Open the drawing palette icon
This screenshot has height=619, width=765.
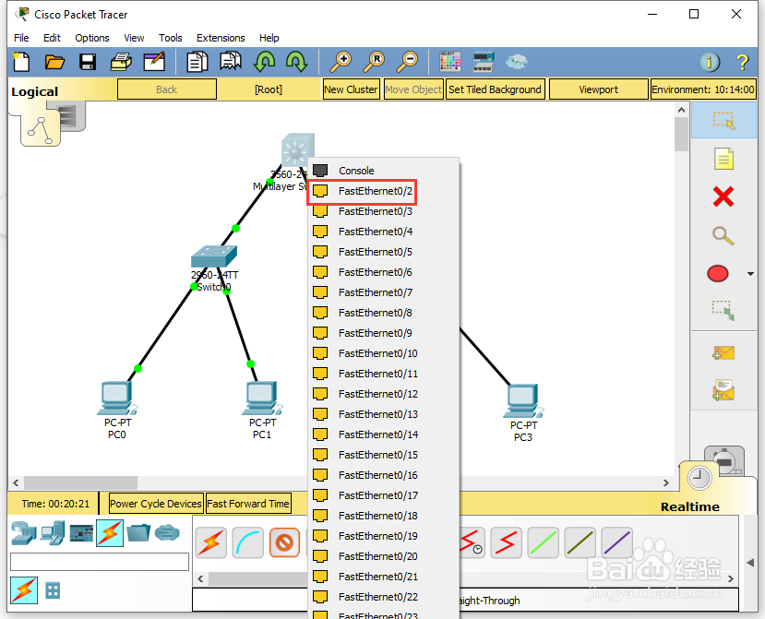tap(449, 62)
